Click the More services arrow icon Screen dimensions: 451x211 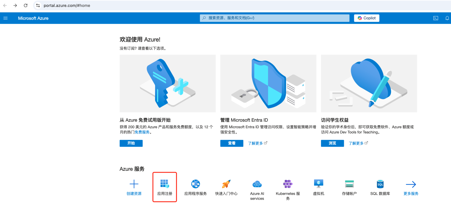(411, 184)
